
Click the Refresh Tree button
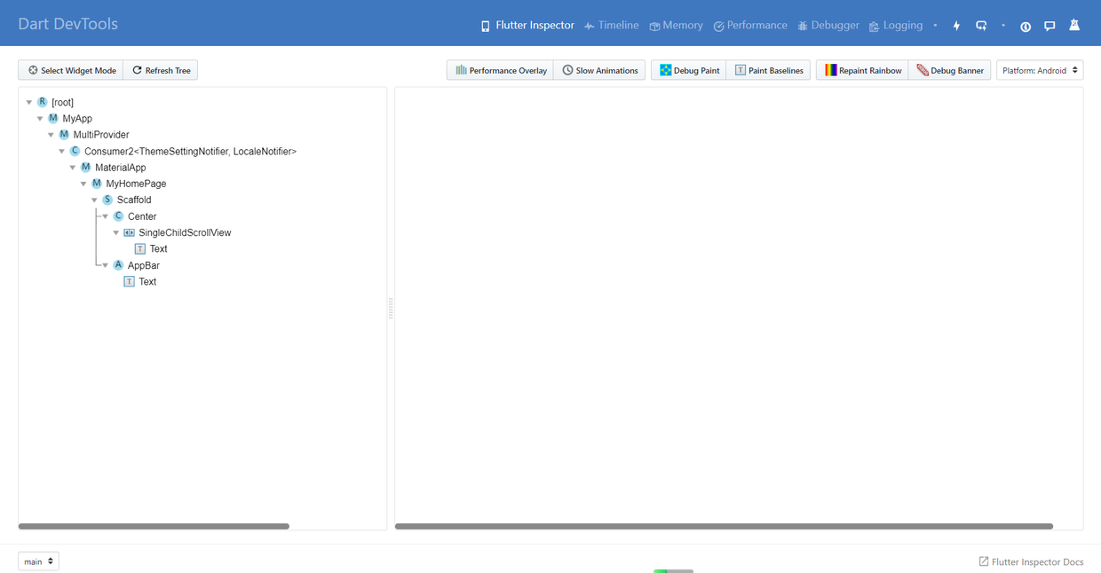coord(161,70)
